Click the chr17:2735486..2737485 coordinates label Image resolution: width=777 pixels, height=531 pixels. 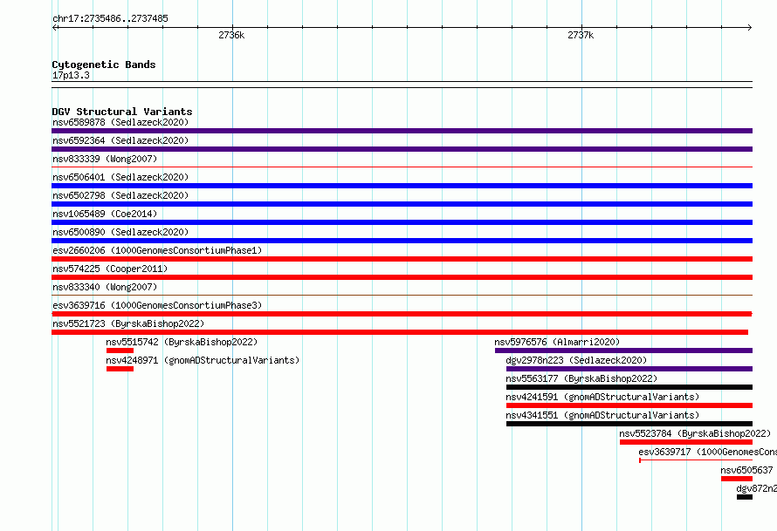point(110,18)
